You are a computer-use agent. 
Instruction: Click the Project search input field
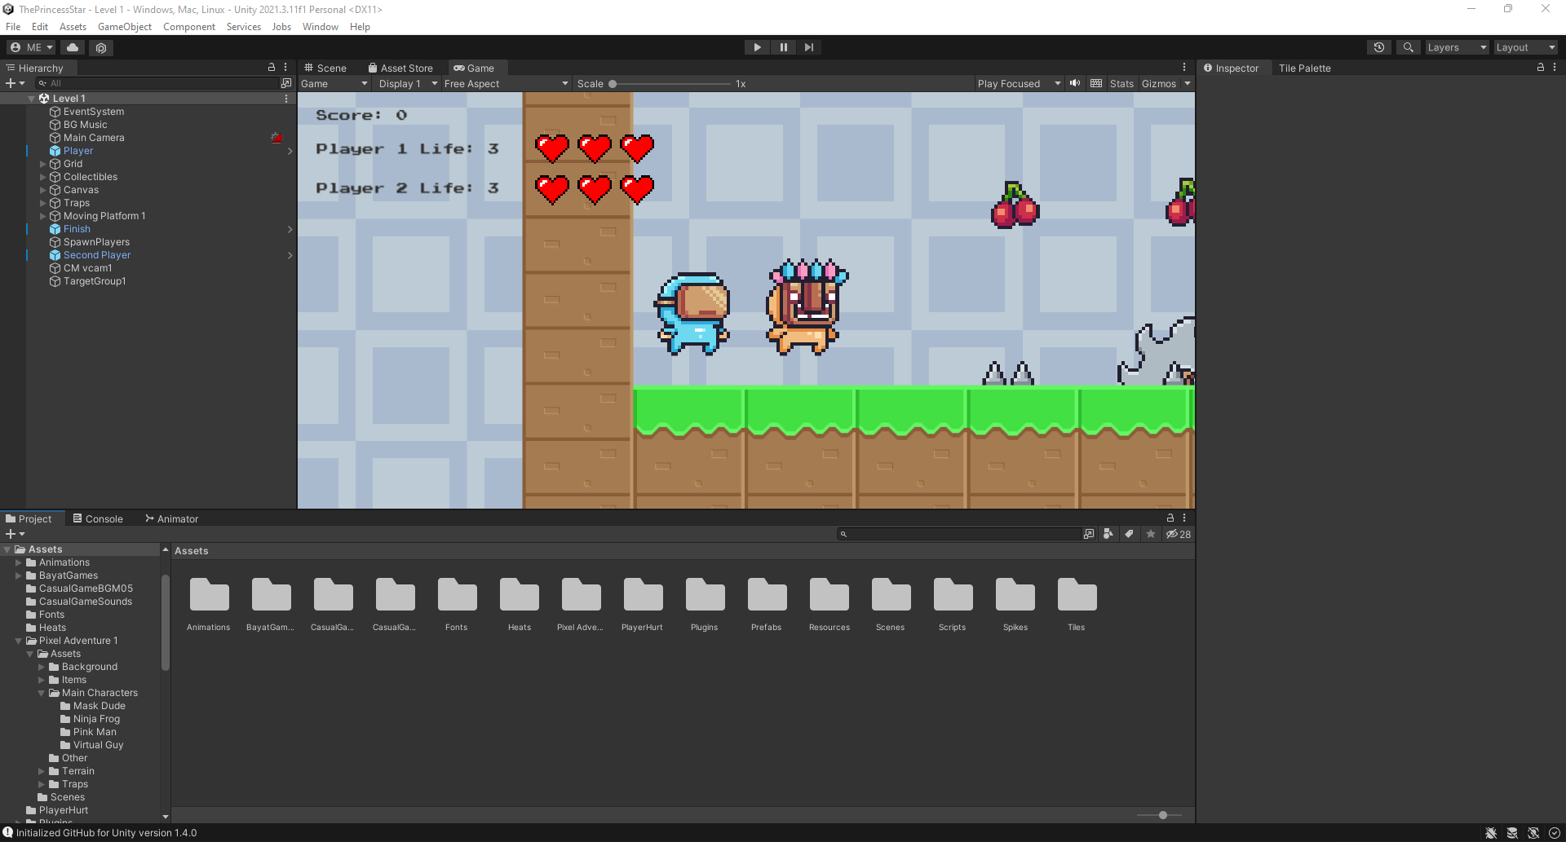(x=959, y=534)
